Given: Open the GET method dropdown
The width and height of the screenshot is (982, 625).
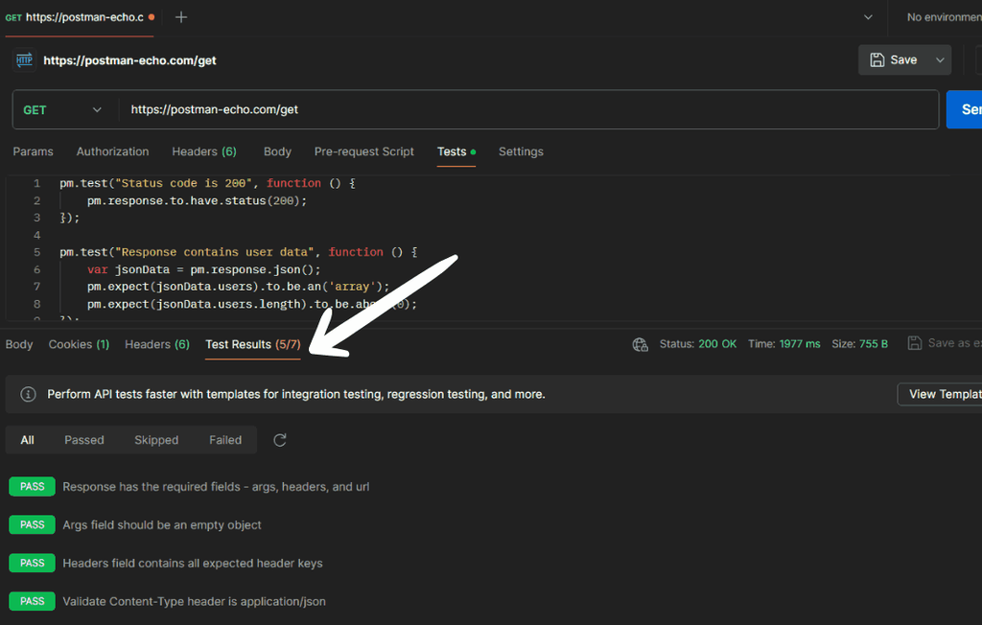Looking at the screenshot, I should pyautogui.click(x=62, y=109).
